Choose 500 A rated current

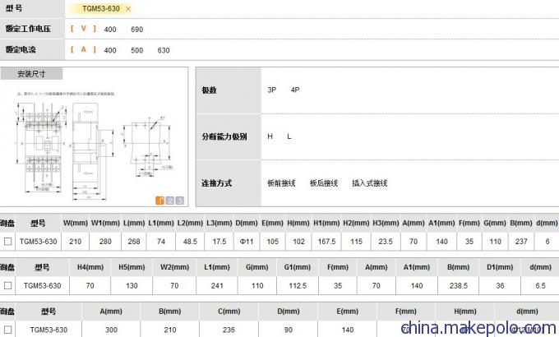pos(137,50)
